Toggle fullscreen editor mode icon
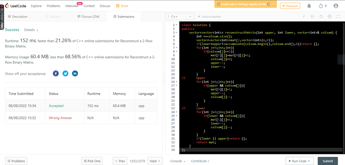The image size is (345, 165). [338, 17]
